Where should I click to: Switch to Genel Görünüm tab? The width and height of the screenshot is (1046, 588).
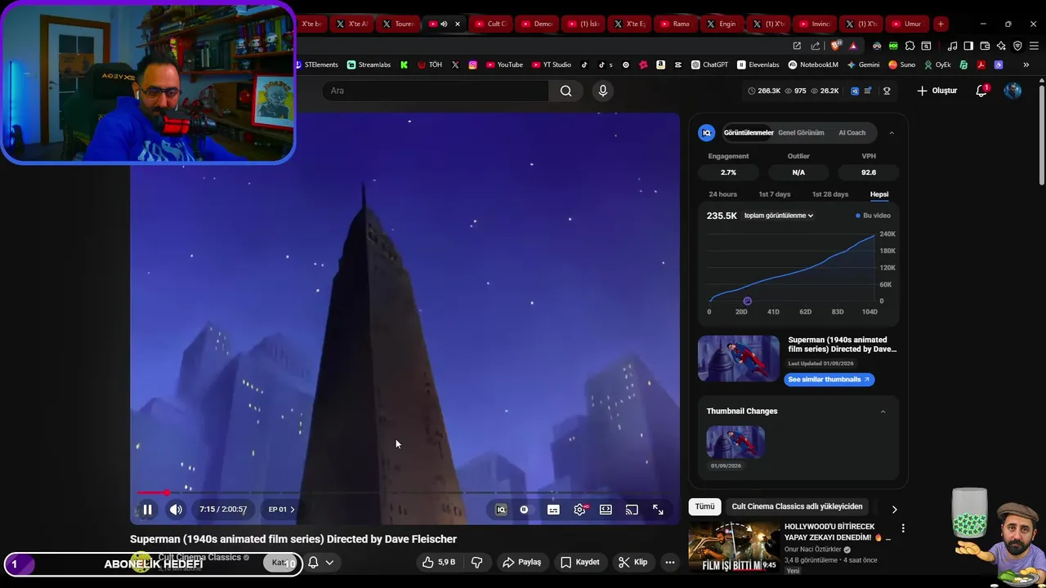[801, 132]
